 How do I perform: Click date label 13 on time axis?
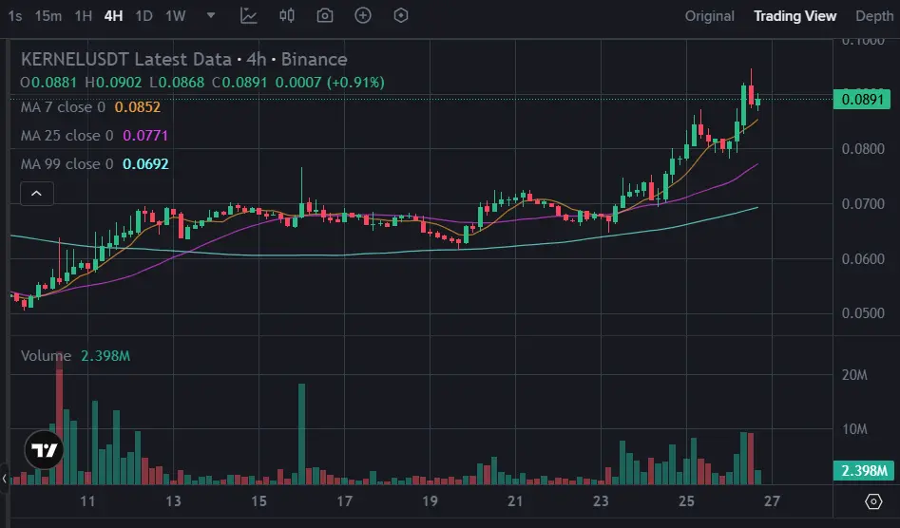(x=173, y=501)
